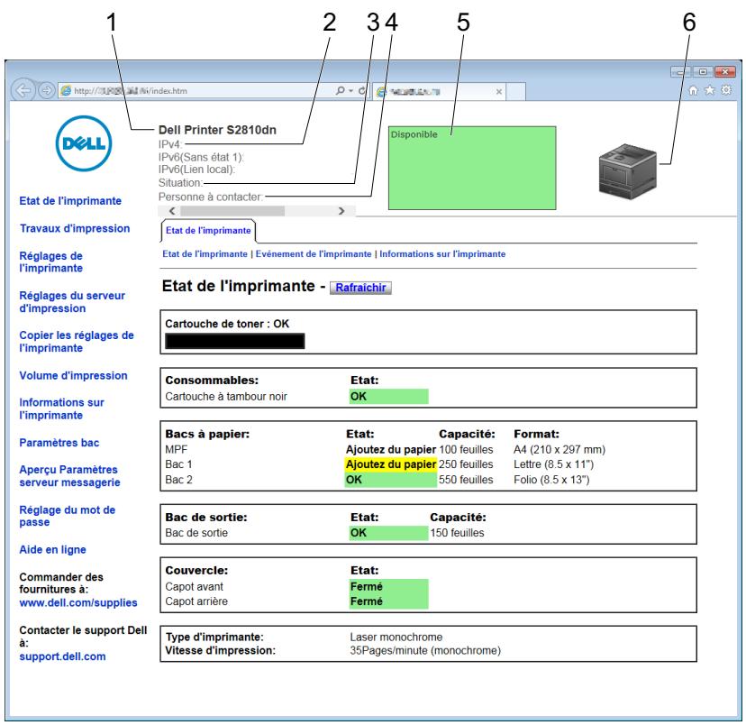Click the 150 feuilles output capacity
The height and width of the screenshot is (725, 746).
point(457,533)
